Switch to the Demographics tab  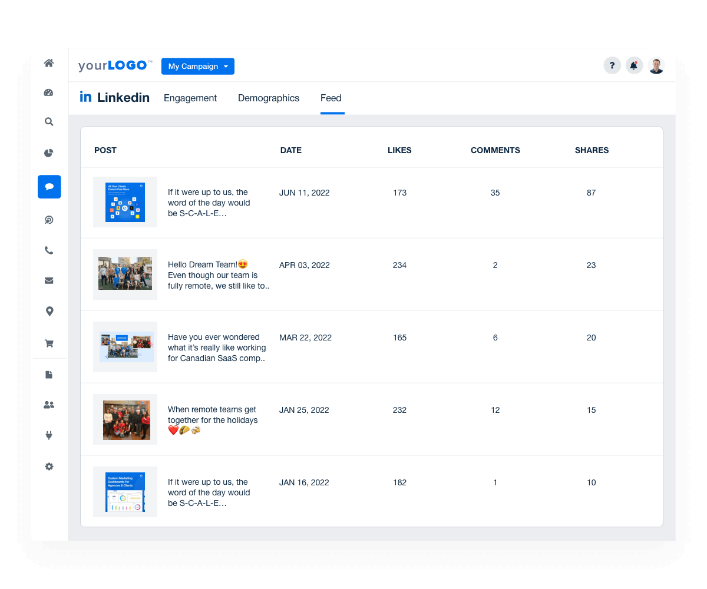pos(269,98)
